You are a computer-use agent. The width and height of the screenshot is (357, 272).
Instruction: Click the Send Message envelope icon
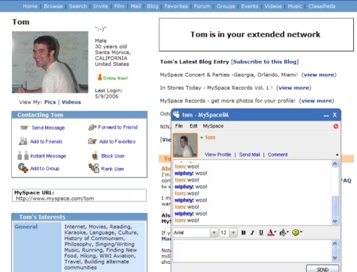tap(24, 128)
